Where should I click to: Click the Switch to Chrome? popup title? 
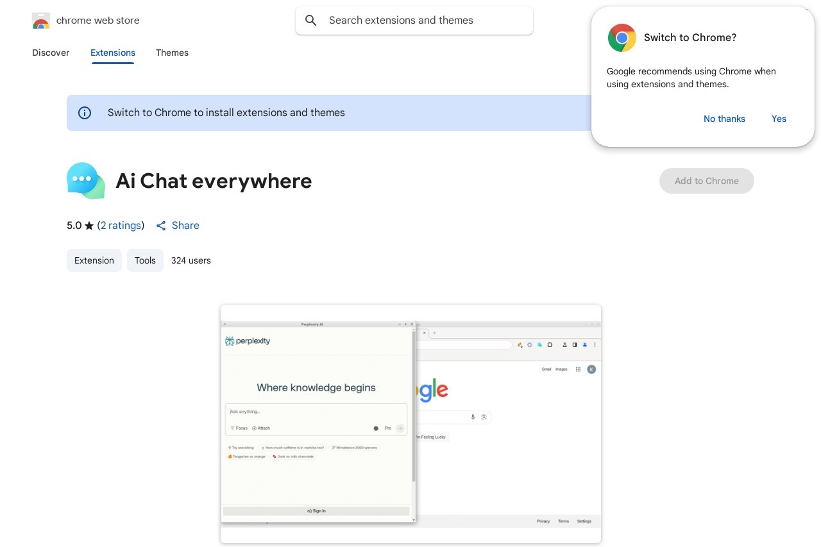(690, 38)
